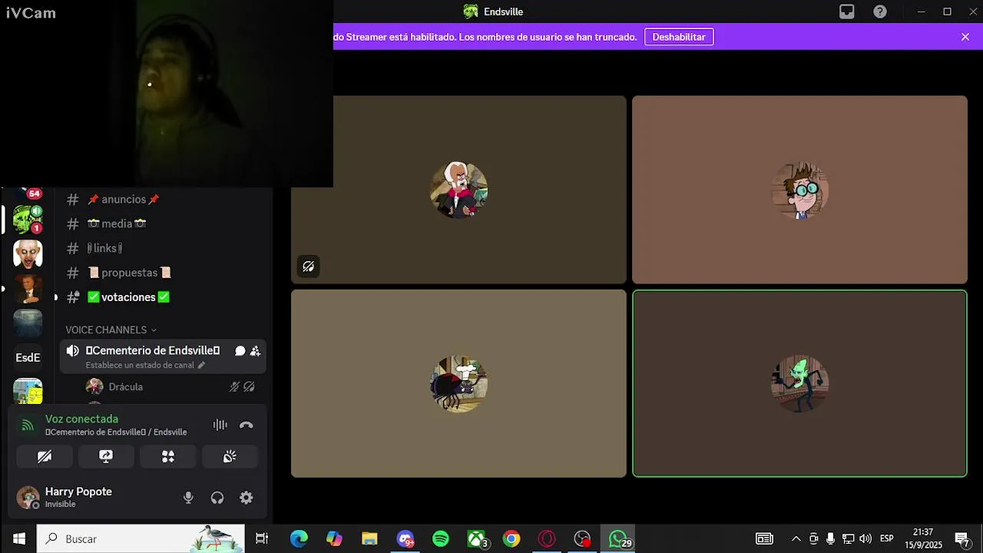
Task: Show hidden system tray icons
Action: pyautogui.click(x=796, y=538)
